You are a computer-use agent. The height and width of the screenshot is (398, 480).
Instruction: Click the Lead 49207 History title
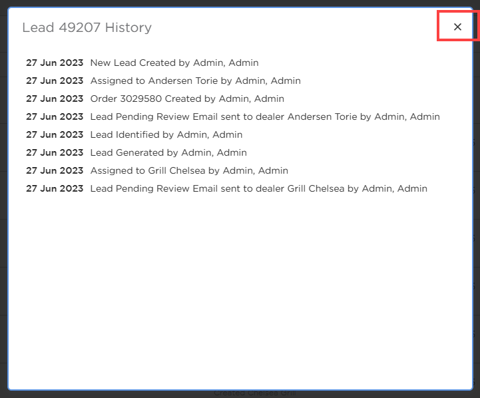point(87,27)
